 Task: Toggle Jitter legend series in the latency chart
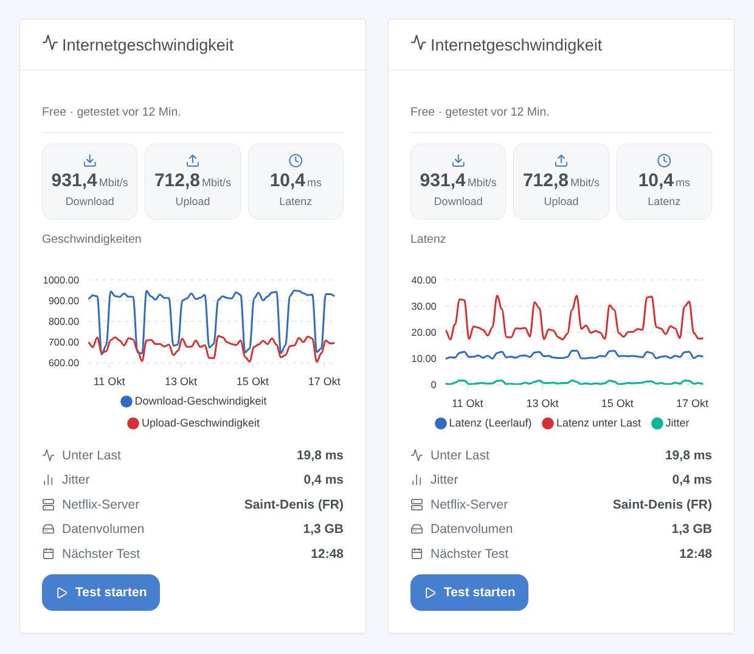(670, 423)
